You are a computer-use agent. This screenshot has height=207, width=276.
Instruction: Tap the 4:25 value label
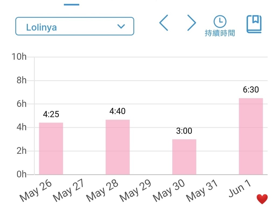click(x=51, y=114)
